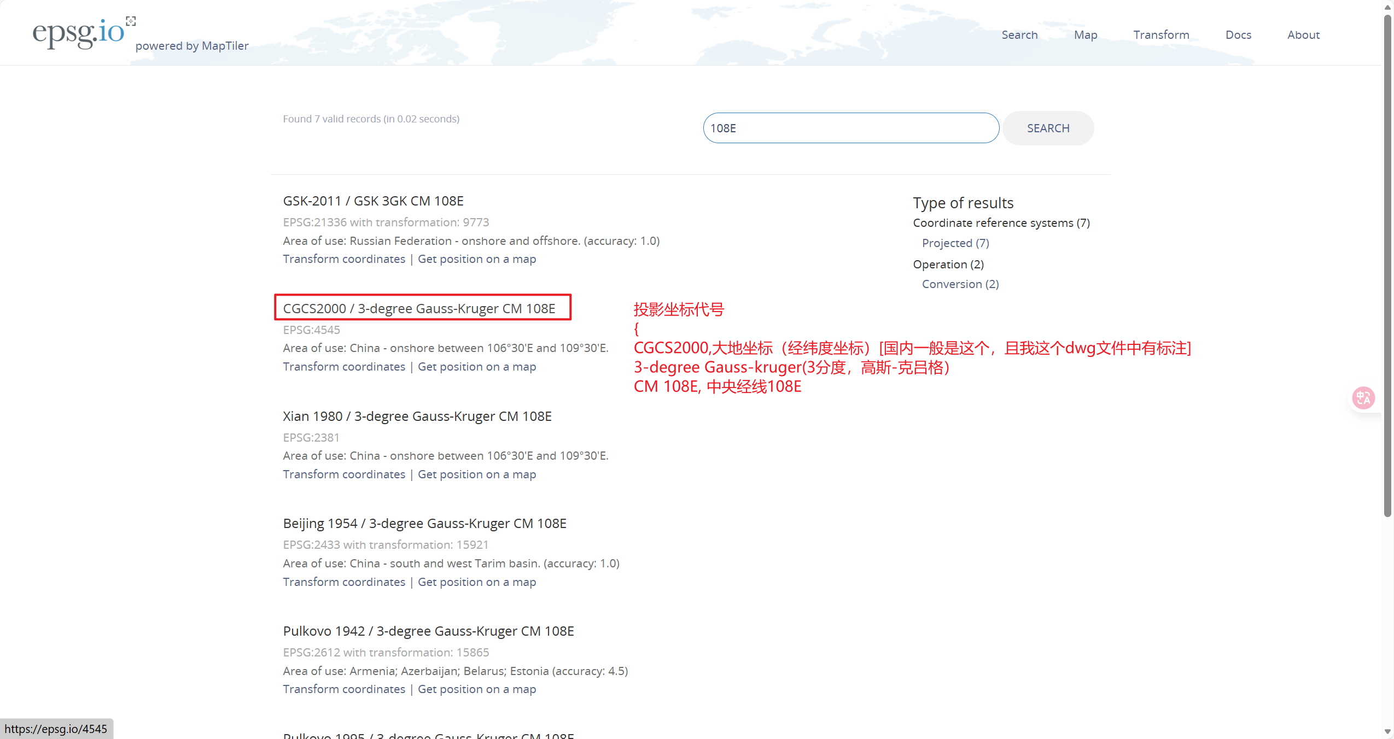Image resolution: width=1394 pixels, height=739 pixels.
Task: Click the small expand icon beside logo
Action: [x=131, y=21]
